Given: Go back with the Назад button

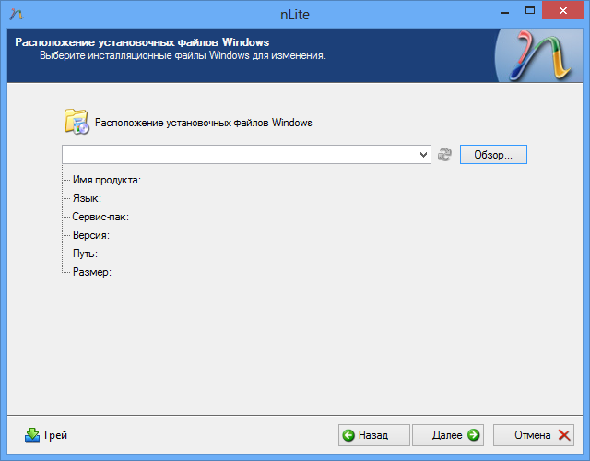Looking at the screenshot, I should [374, 435].
